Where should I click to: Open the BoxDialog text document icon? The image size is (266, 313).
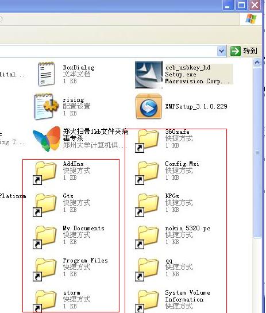(x=46, y=74)
